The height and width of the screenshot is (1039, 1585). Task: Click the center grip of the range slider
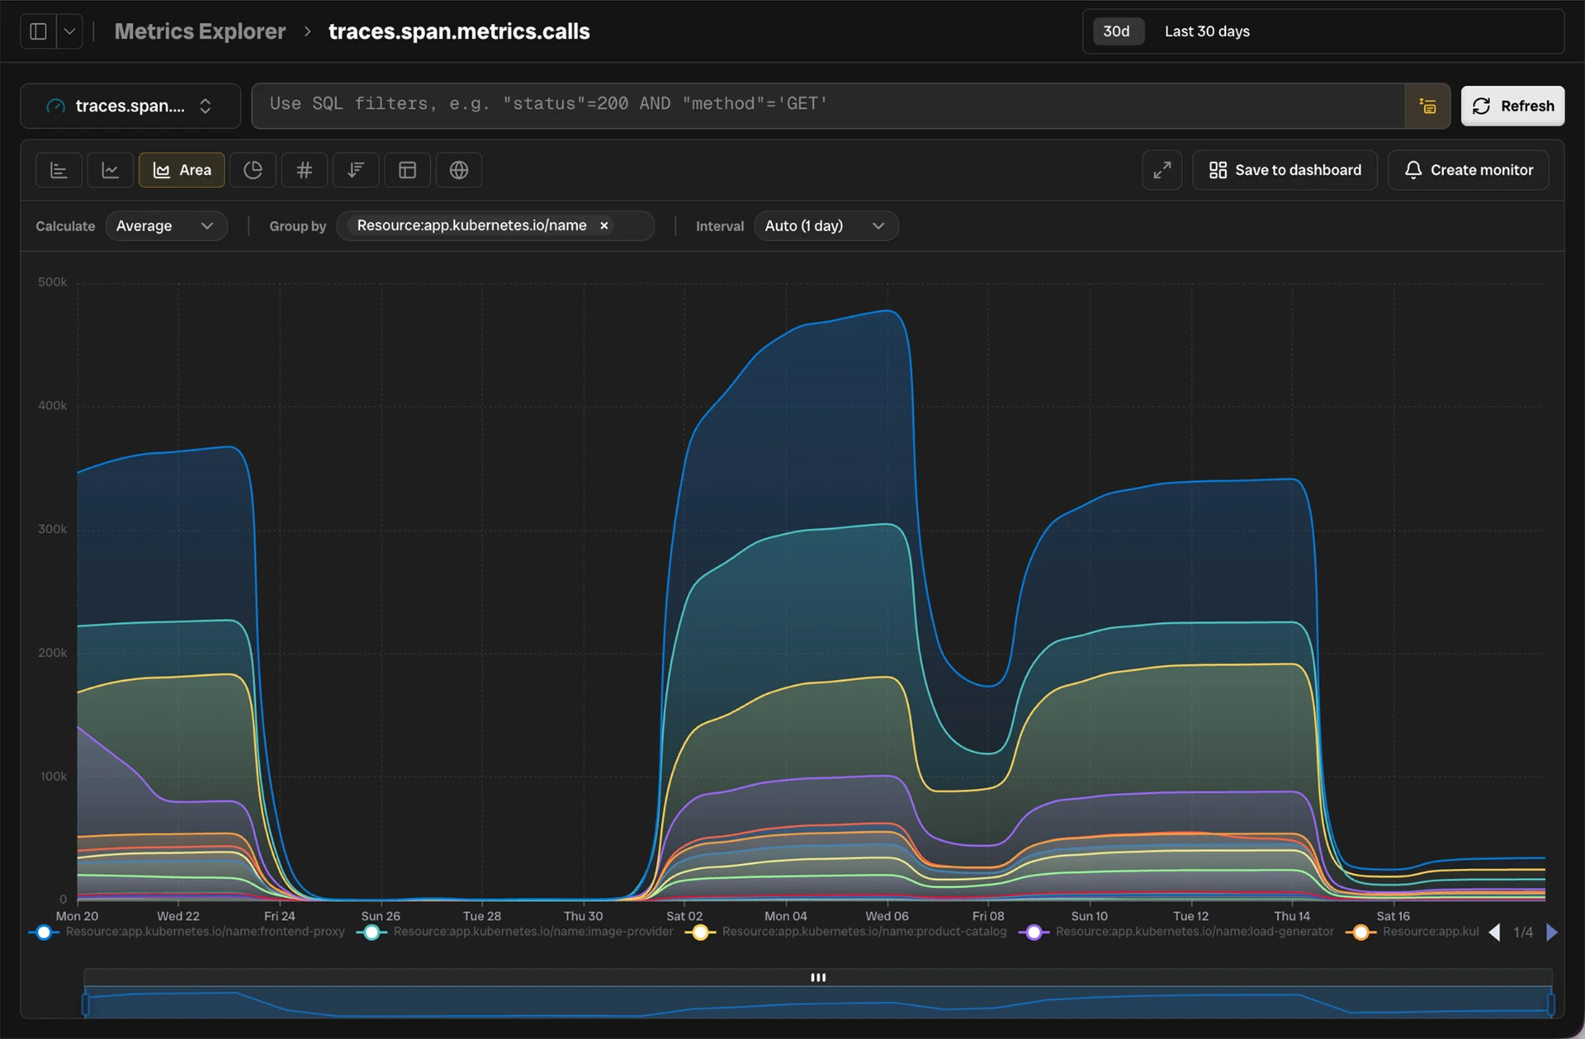(x=818, y=977)
